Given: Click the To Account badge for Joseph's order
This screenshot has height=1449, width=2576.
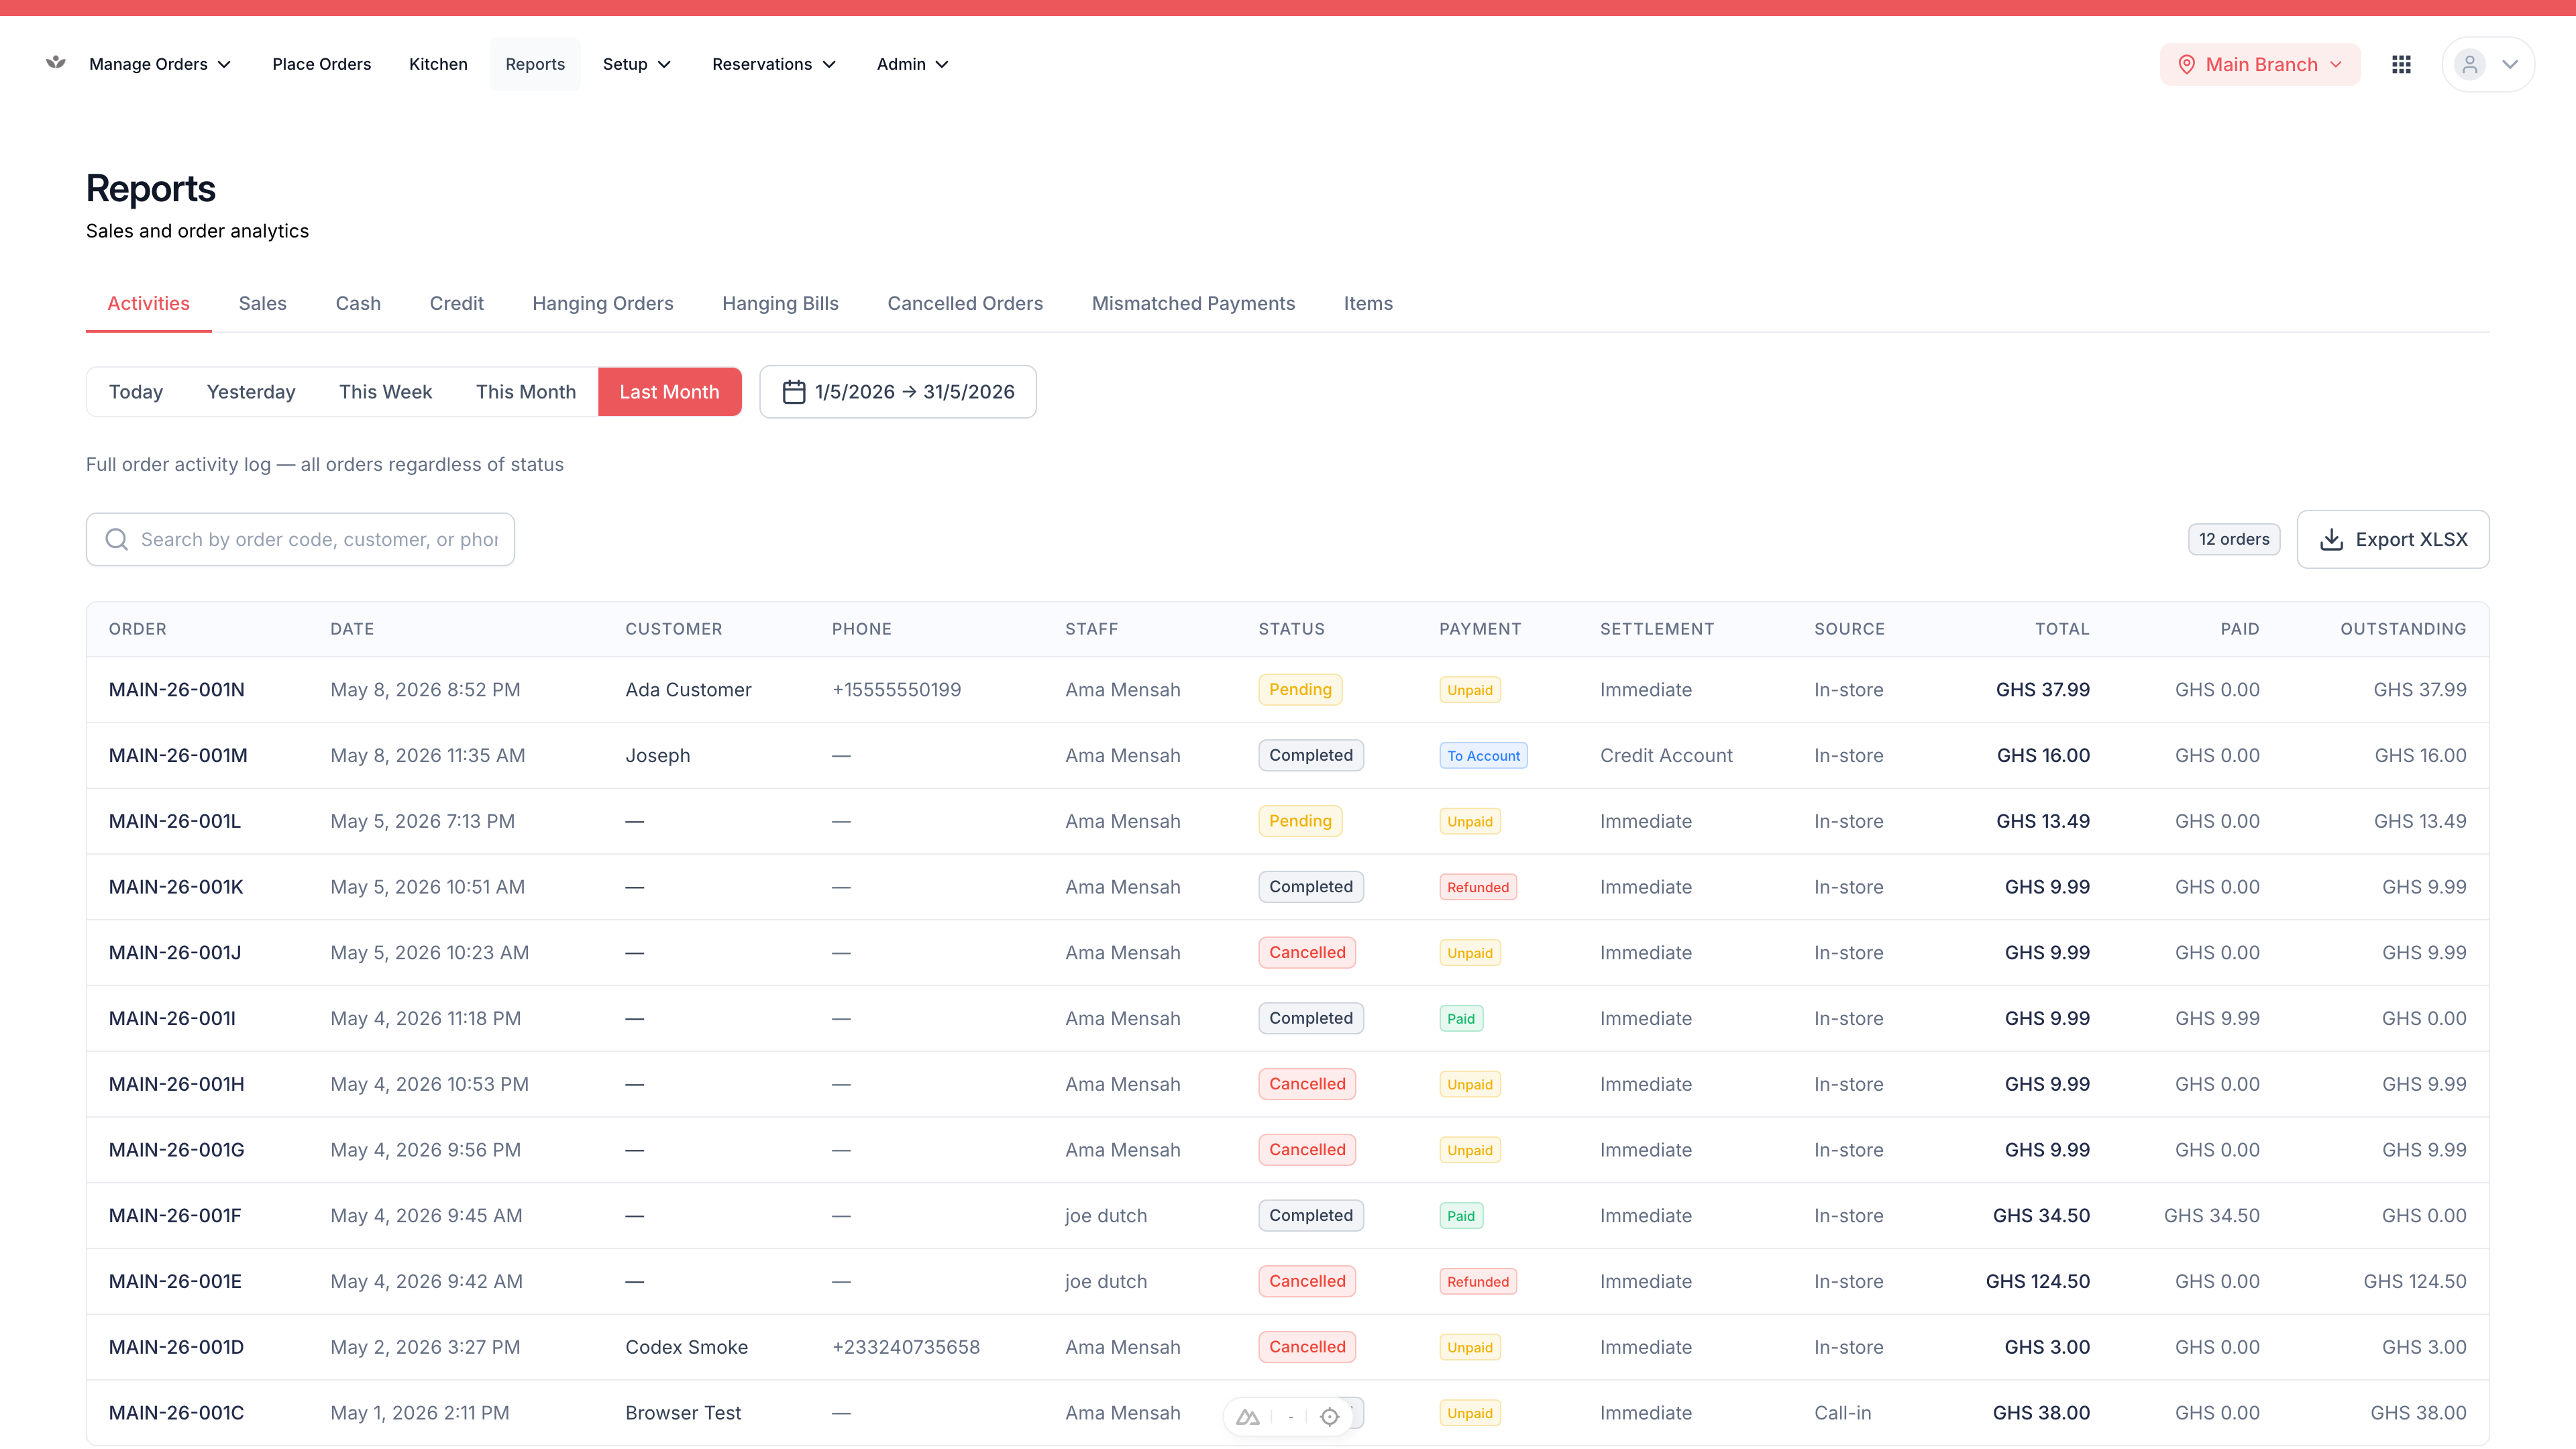Looking at the screenshot, I should [1483, 756].
